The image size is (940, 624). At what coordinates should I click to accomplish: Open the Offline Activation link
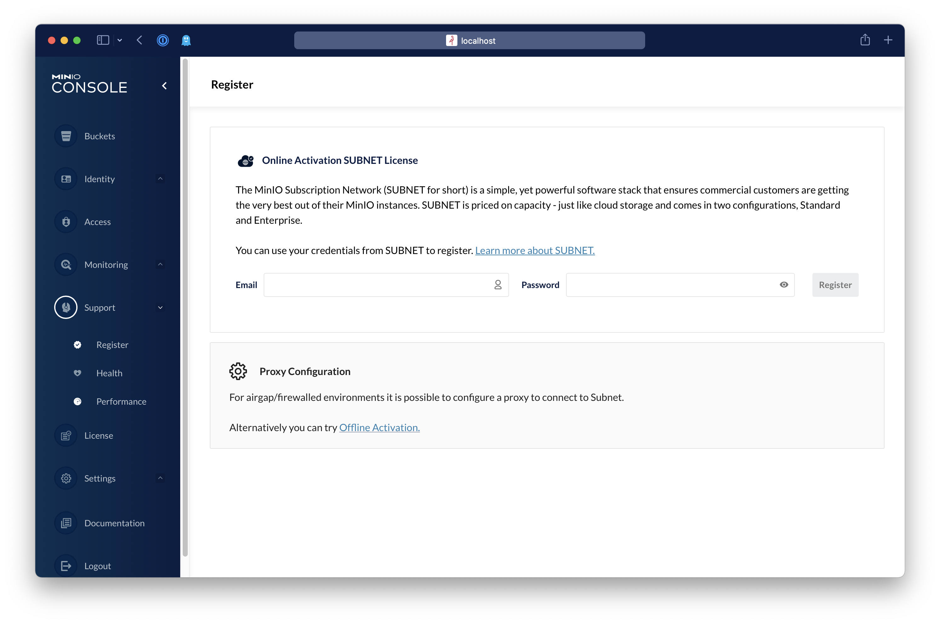coord(380,428)
